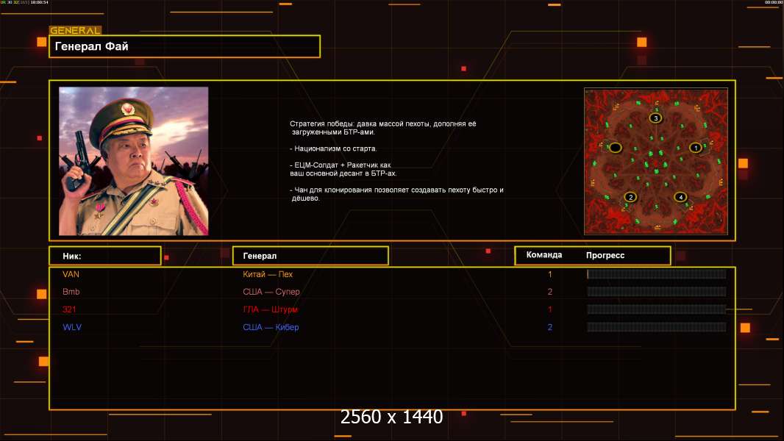Click the 'Генерал Фай' title box

[185, 46]
